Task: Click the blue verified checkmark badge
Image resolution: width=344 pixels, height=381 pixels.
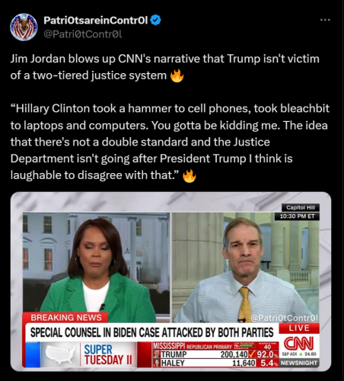Action: (155, 20)
